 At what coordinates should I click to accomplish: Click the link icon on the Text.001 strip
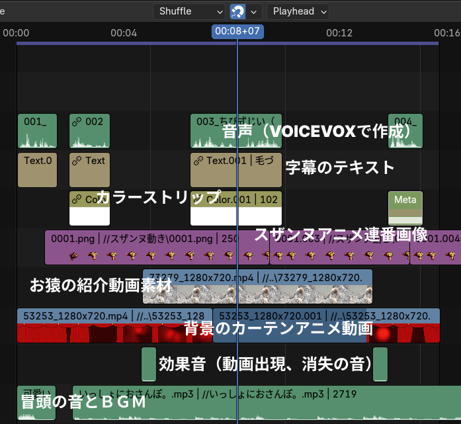tap(198, 161)
